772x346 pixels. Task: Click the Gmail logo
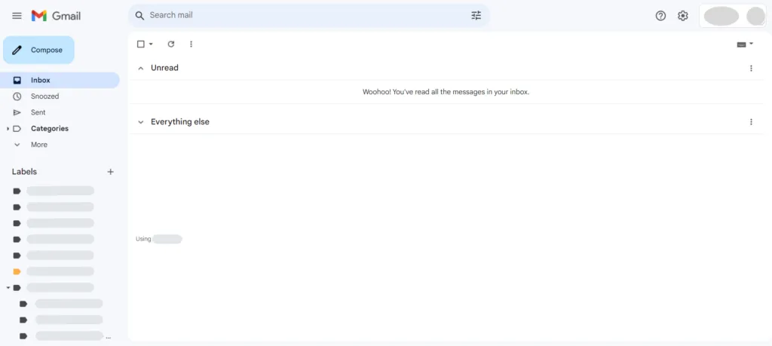56,16
